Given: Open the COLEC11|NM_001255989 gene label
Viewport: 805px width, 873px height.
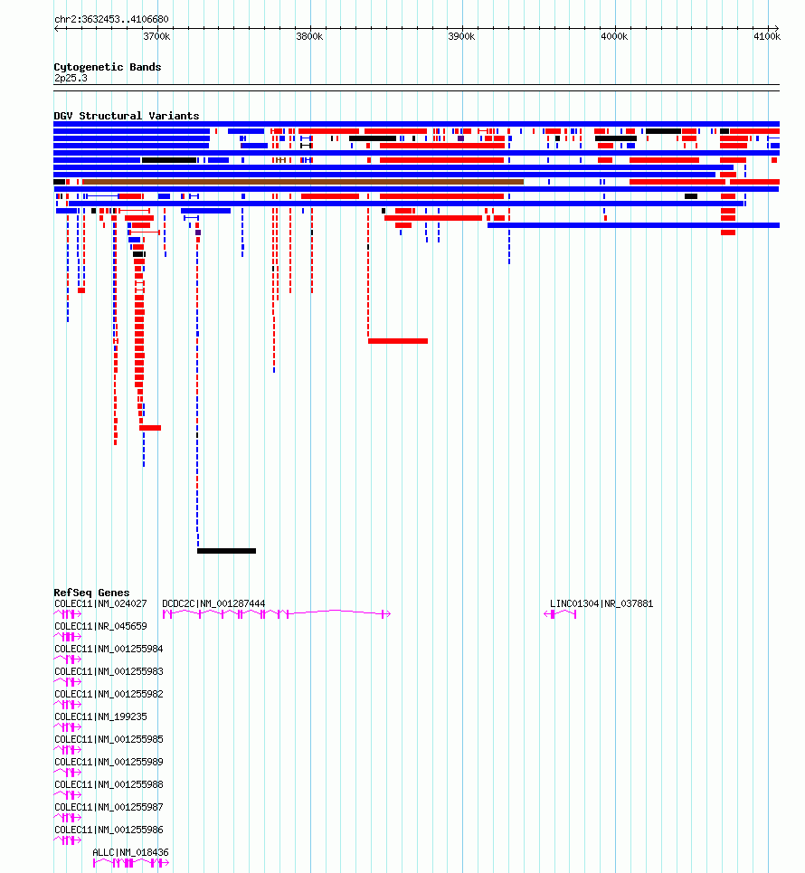Looking at the screenshot, I should click(109, 762).
